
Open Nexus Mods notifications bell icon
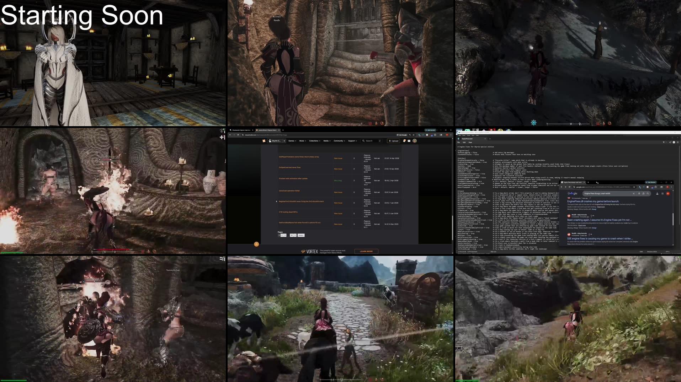click(x=404, y=141)
